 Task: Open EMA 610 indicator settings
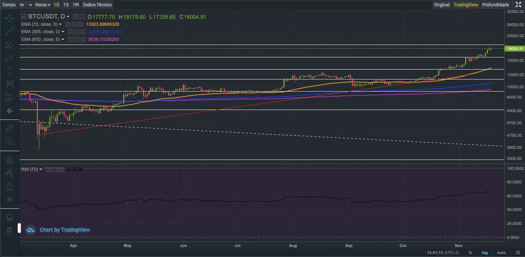point(77,39)
